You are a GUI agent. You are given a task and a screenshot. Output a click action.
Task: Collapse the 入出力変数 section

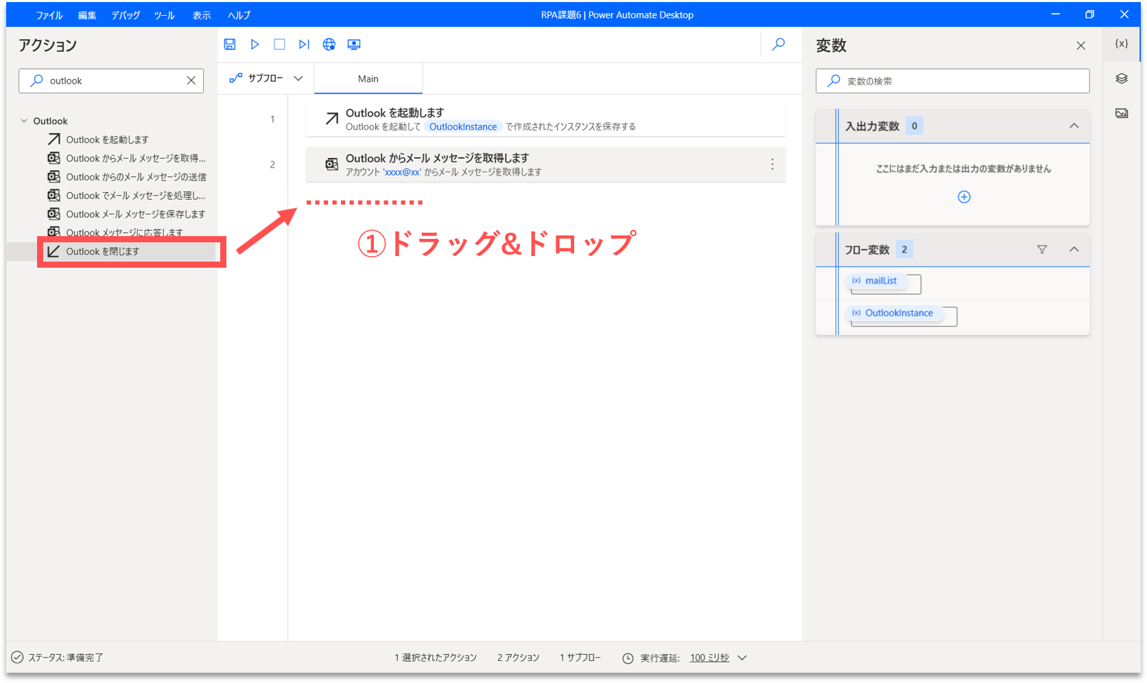(1074, 126)
